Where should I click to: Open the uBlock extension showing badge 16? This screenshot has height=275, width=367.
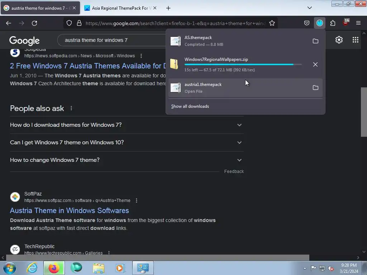coord(346,23)
